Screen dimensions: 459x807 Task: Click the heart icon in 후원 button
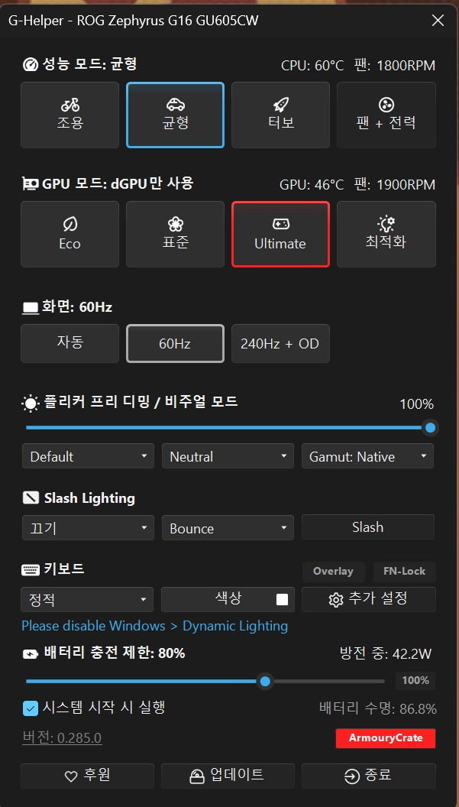[x=71, y=776]
